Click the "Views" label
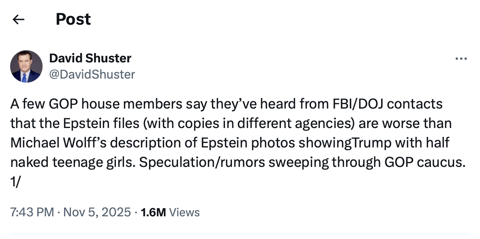Viewport: 480px width, 239px height. [x=184, y=212]
